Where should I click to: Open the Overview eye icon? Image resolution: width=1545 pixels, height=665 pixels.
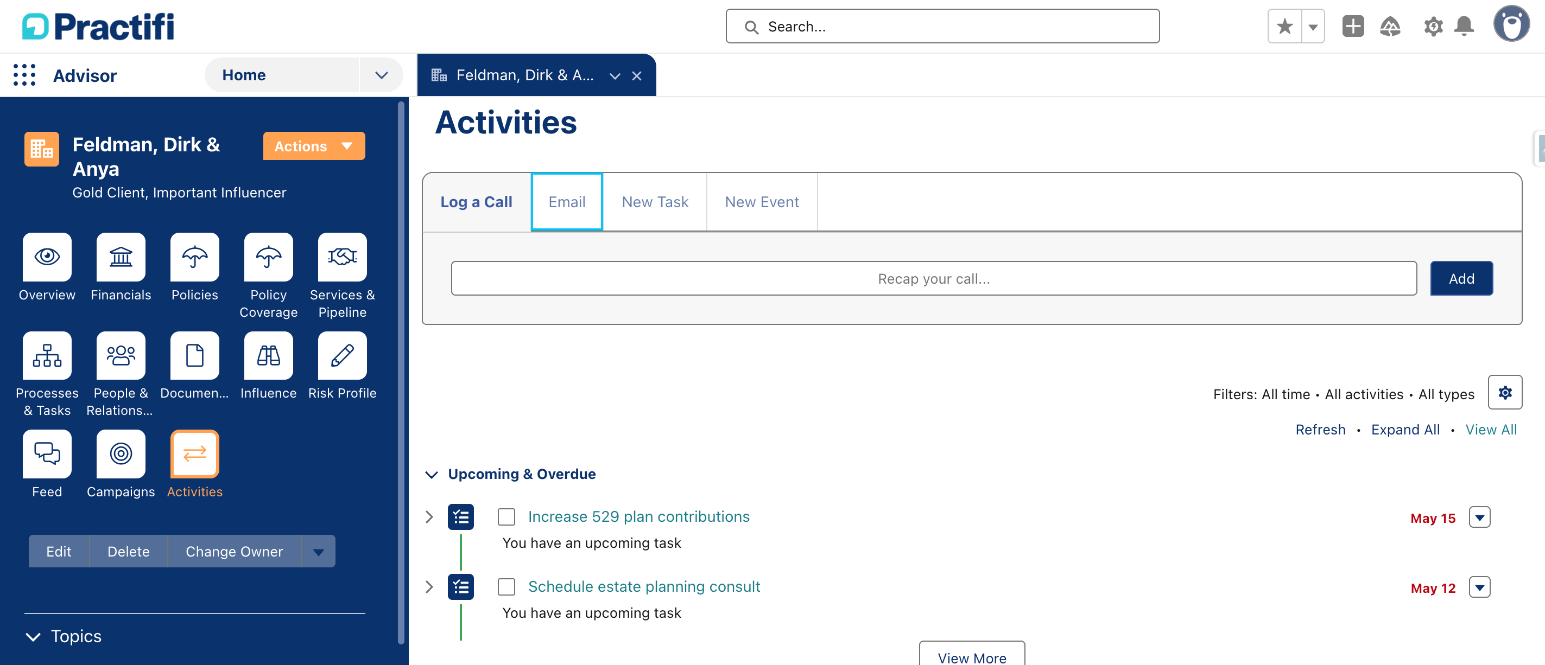(x=47, y=257)
